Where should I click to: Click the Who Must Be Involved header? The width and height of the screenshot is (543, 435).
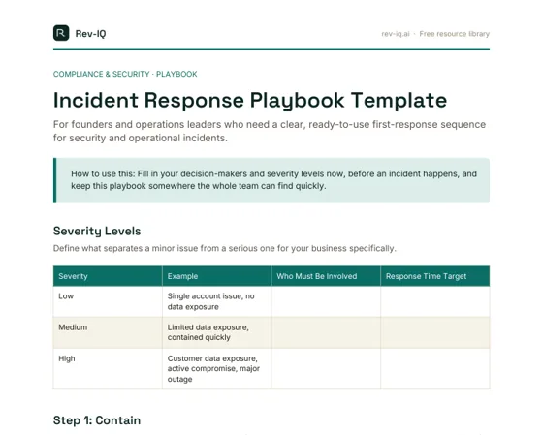(326, 276)
